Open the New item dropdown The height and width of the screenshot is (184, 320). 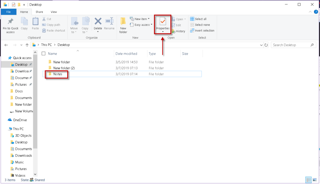[x=140, y=19]
